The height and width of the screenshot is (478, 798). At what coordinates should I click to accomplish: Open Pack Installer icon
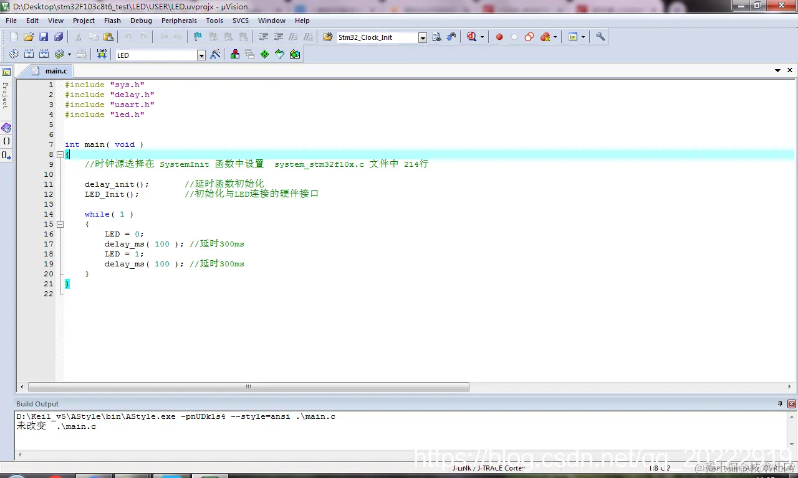click(x=295, y=55)
